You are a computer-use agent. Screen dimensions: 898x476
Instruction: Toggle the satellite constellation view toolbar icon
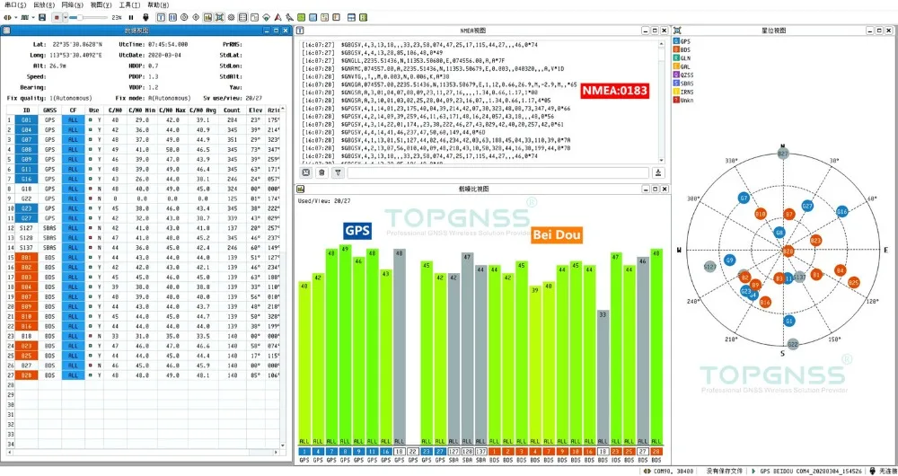219,17
